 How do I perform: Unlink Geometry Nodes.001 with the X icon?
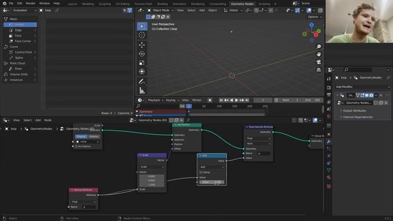pyautogui.click(x=182, y=120)
